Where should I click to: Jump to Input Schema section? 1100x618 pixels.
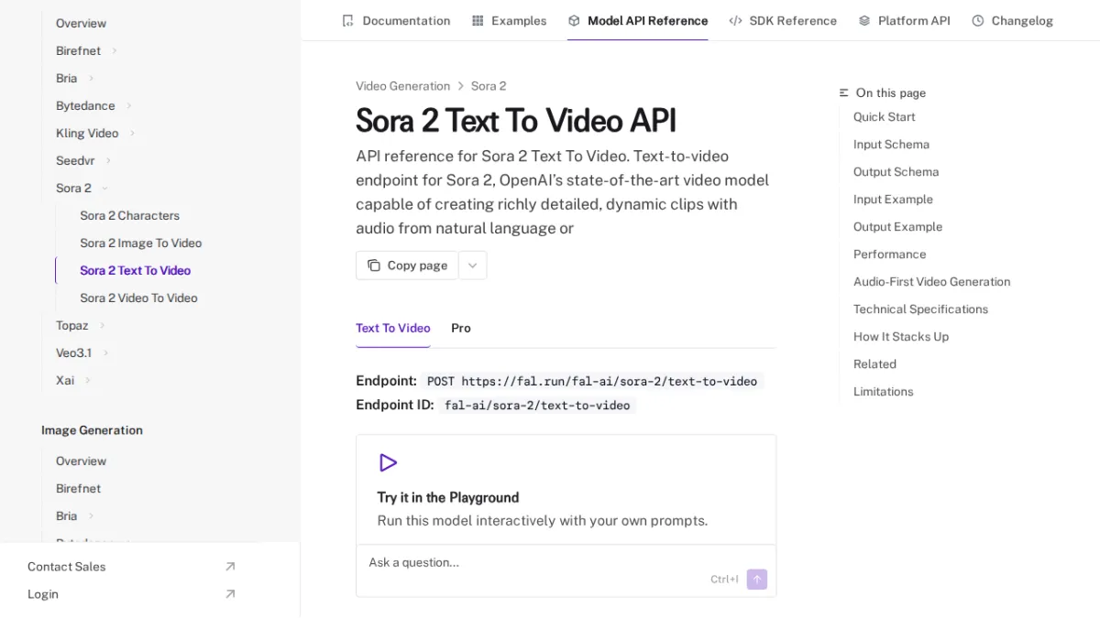pos(891,144)
